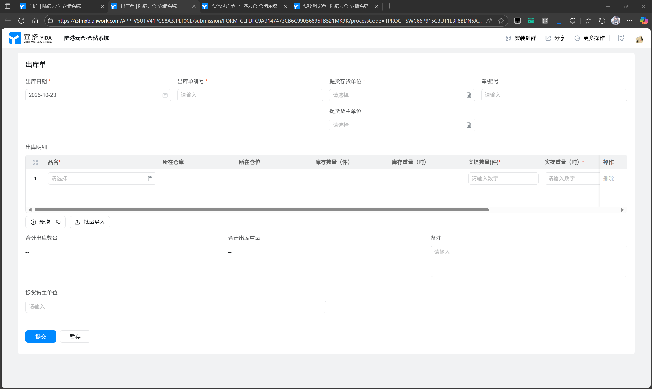Expand 更多操作 menu
The width and height of the screenshot is (652, 389).
pyautogui.click(x=590, y=38)
